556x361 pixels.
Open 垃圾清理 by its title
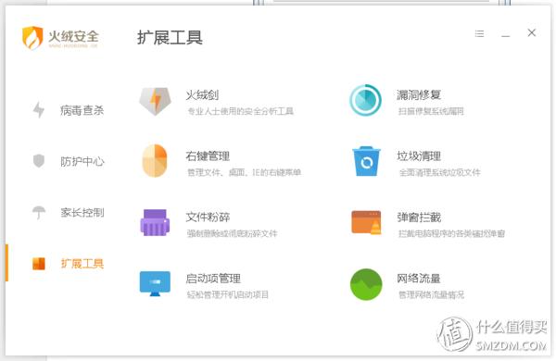[x=419, y=156]
